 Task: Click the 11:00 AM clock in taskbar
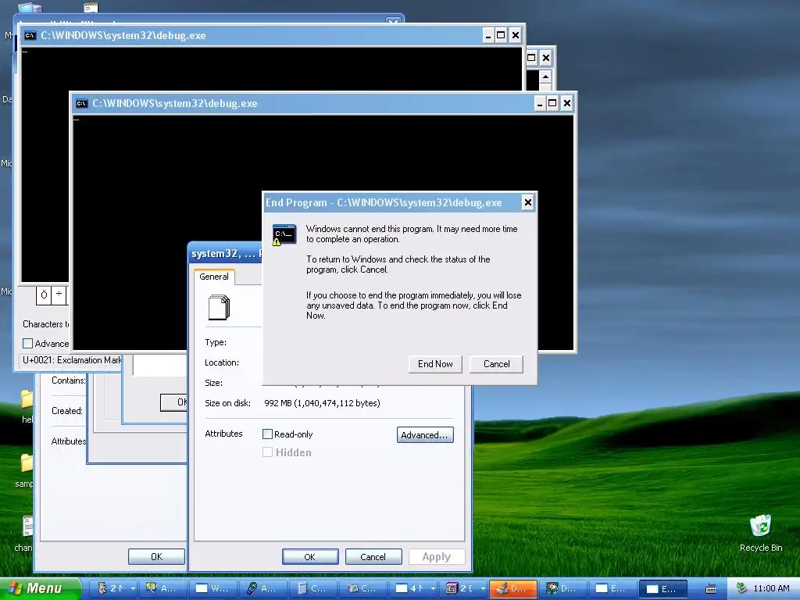(771, 588)
